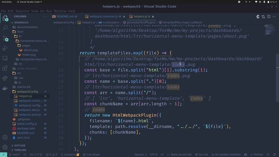Select the helpers.js tab

point(140,17)
